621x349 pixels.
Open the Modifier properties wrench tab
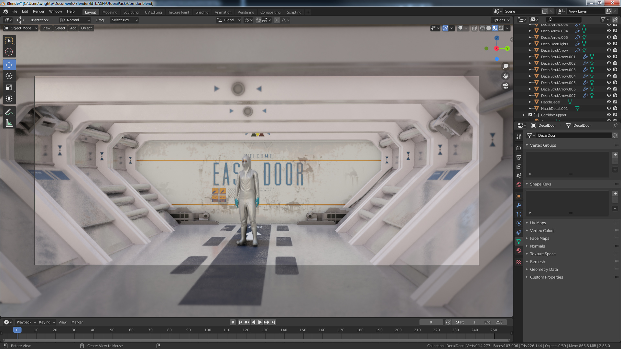coord(519,205)
